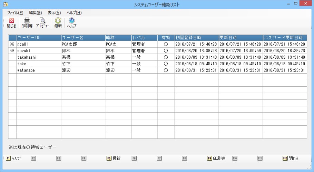This screenshot has height=172, width=314.
Task: Open the プレビュー preview toolbar icon
Action: (x=42, y=23)
